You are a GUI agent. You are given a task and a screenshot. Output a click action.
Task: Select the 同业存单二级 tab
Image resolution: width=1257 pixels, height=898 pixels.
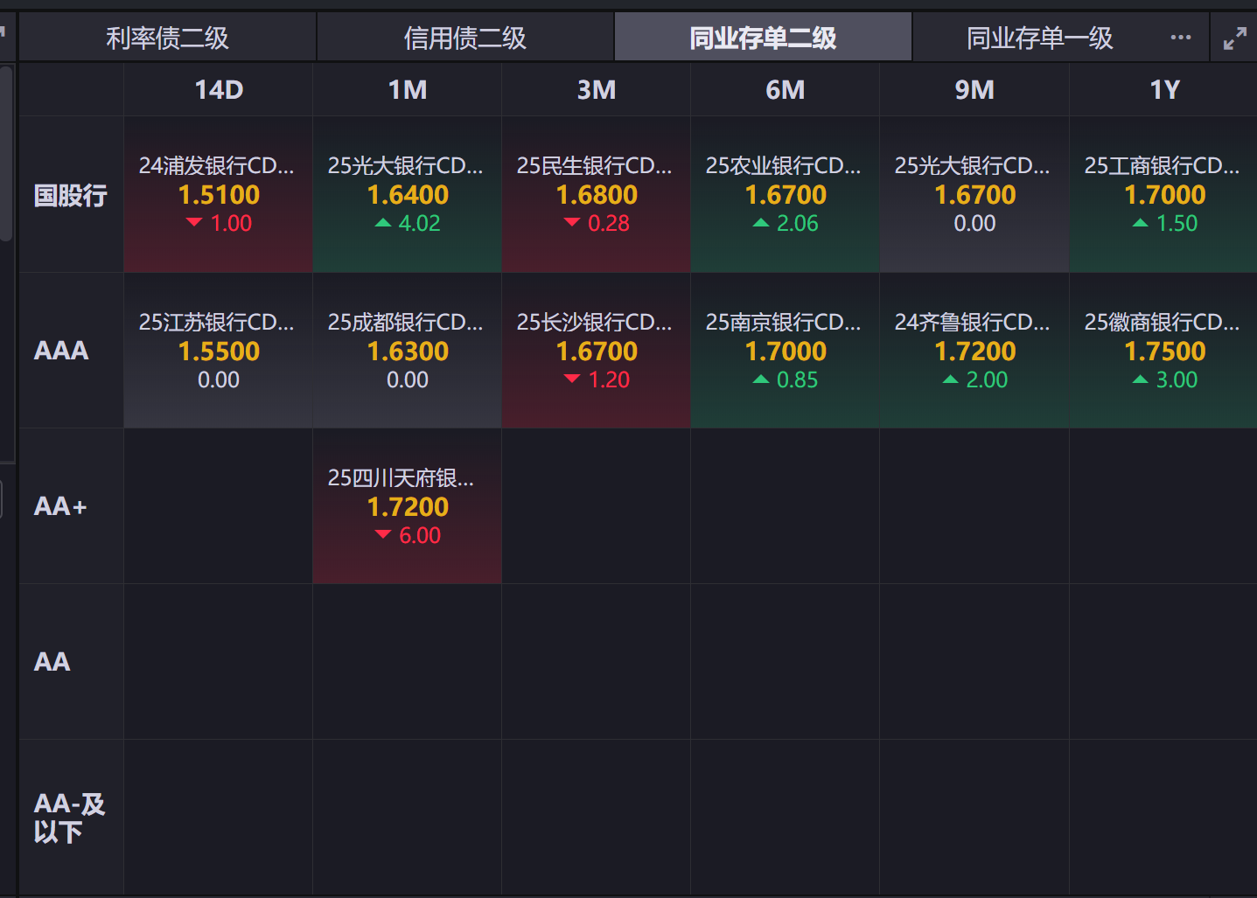[x=763, y=38]
